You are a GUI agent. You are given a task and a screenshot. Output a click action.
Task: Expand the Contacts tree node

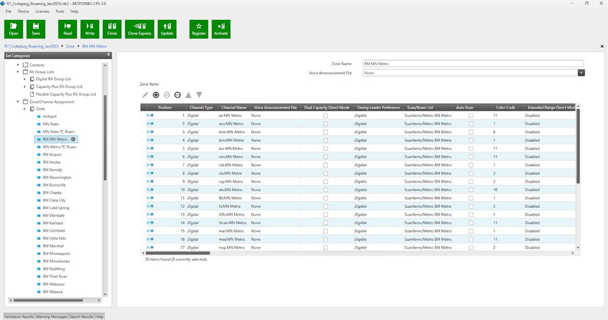(19, 65)
